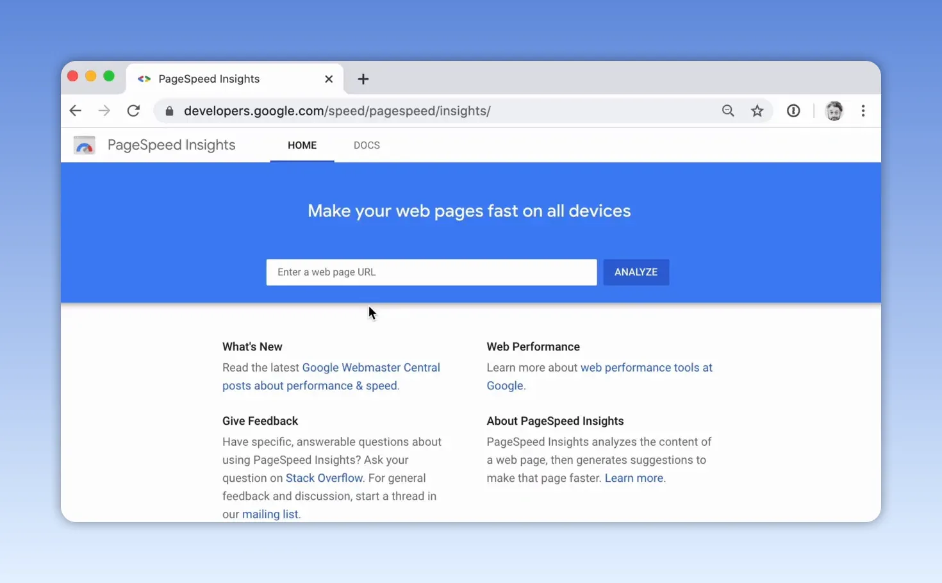Click the 'Web Performance' heading
This screenshot has width=942, height=583.
(x=533, y=347)
